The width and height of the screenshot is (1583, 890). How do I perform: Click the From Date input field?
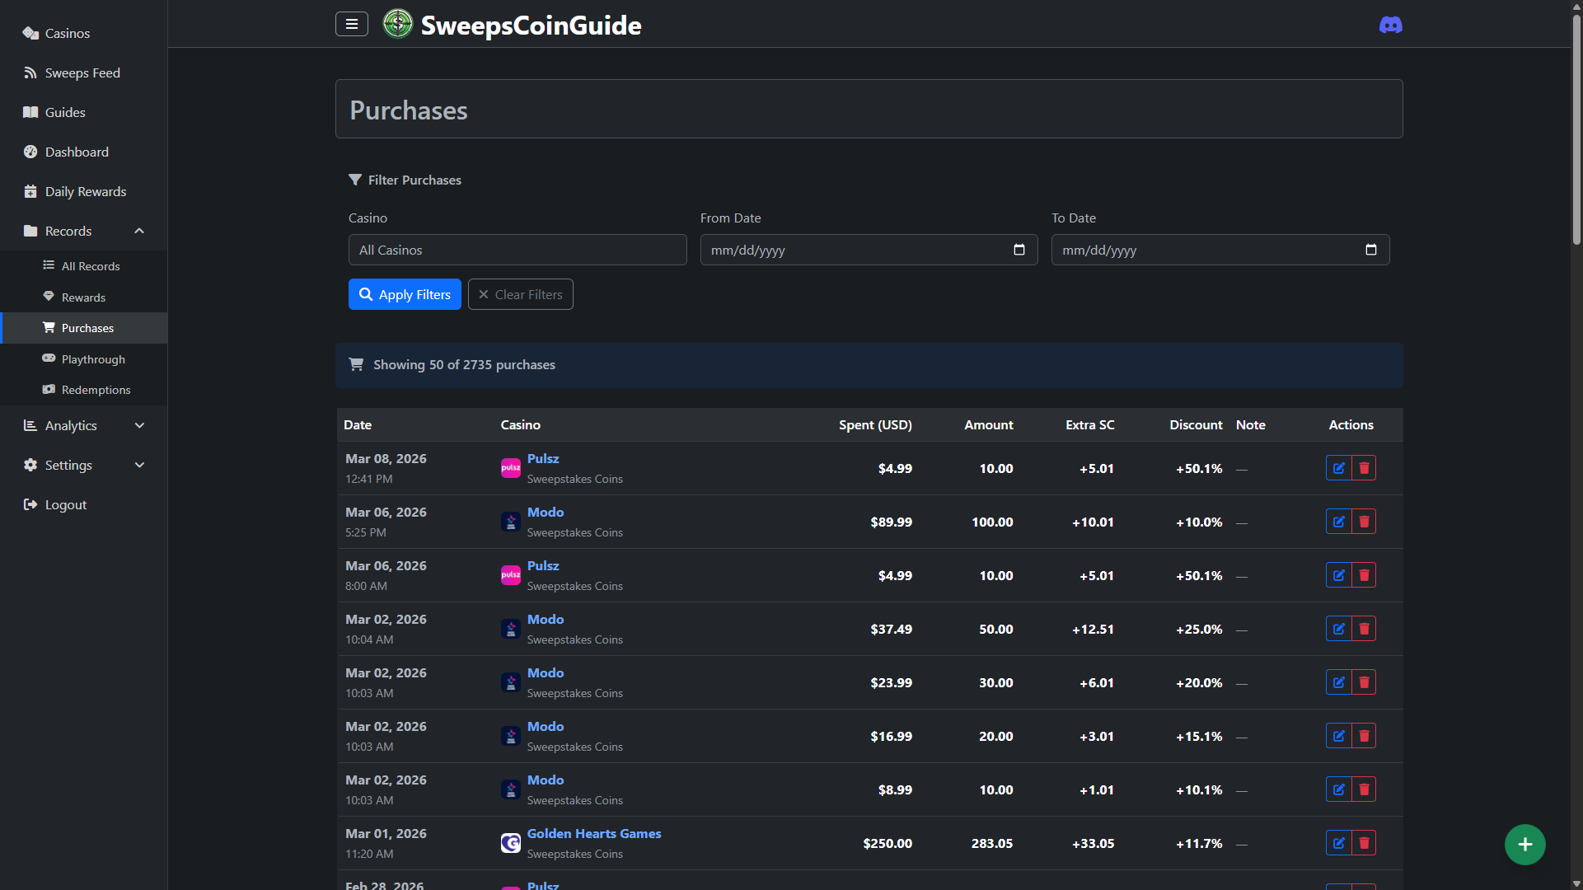[869, 250]
